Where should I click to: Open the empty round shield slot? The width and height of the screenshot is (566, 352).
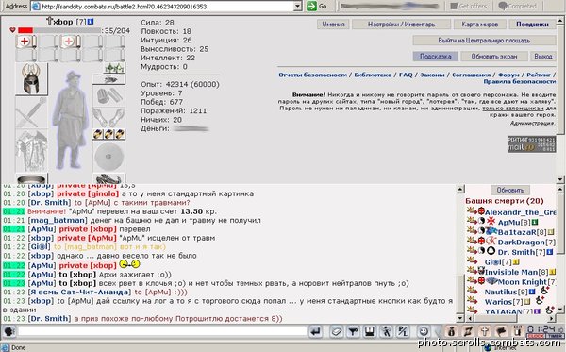108,157
